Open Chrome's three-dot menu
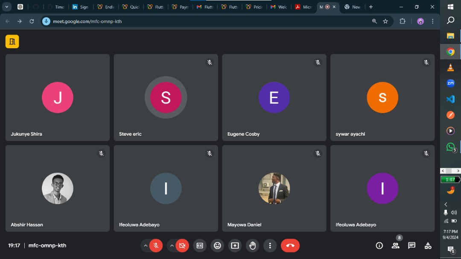This screenshot has height=259, width=461. 432,20
